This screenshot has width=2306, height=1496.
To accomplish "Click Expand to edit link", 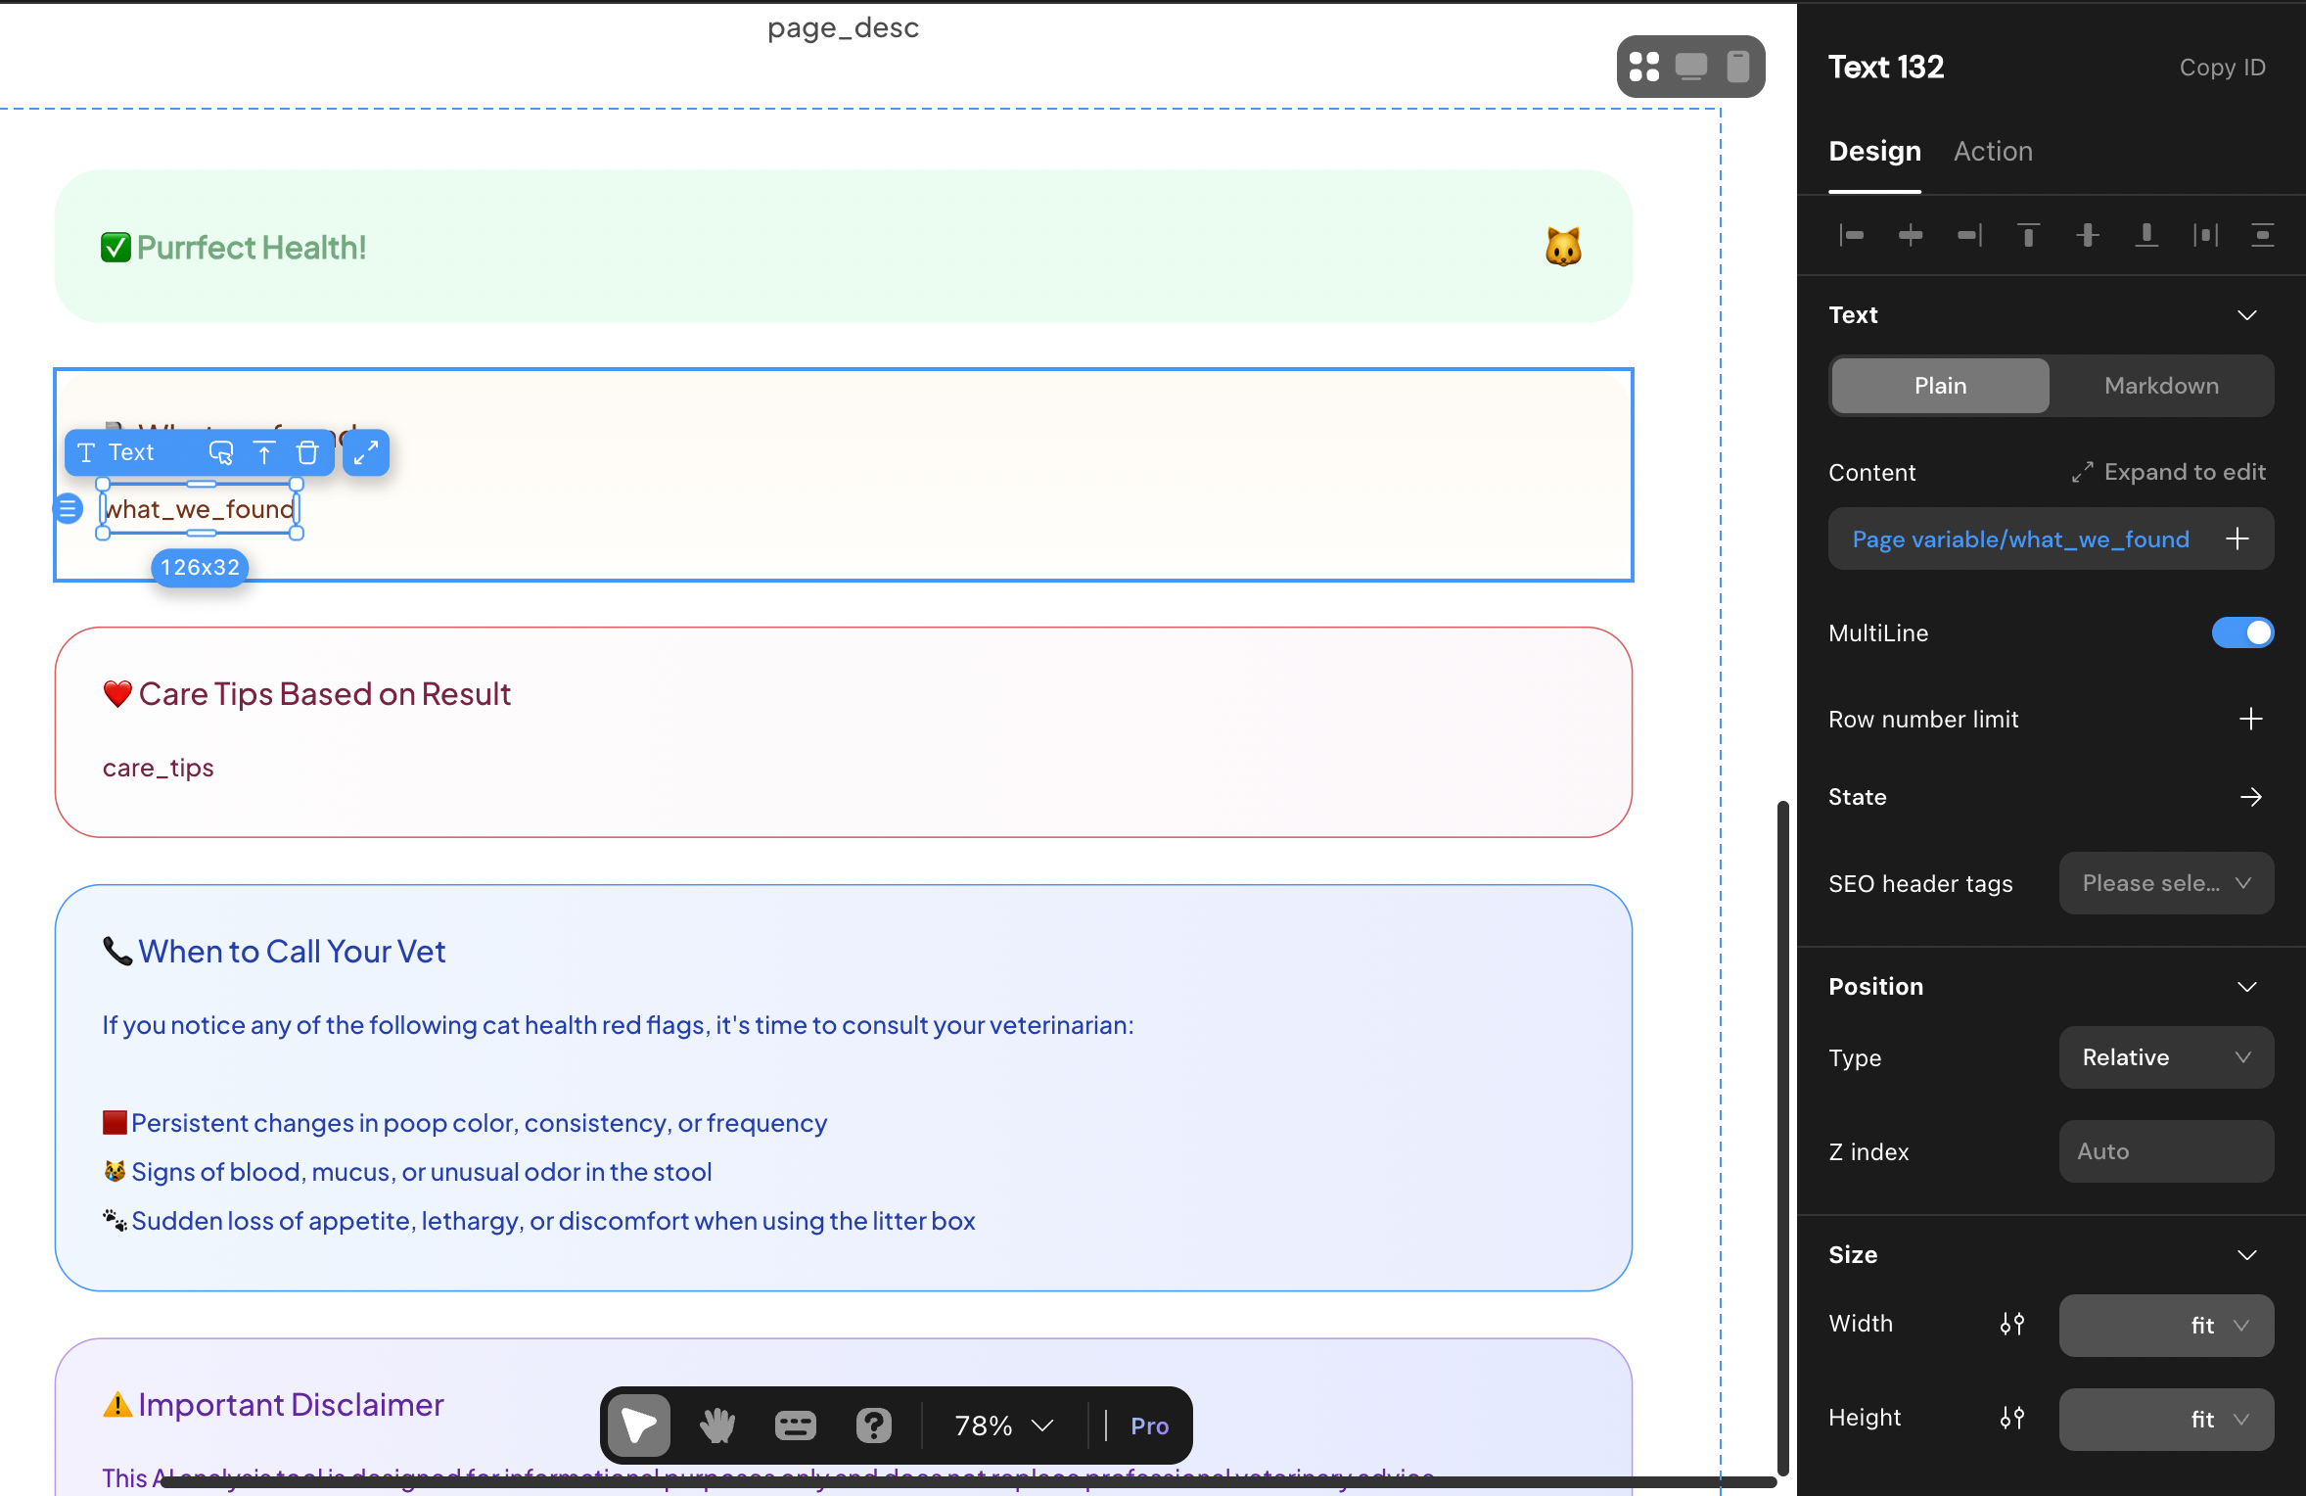I will (2169, 472).
